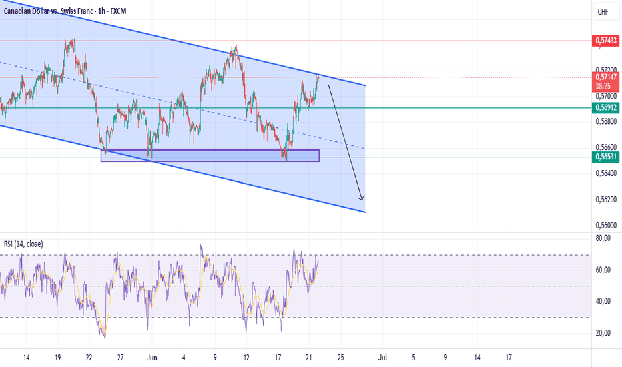Click the RSI 20,00 scale value
The width and height of the screenshot is (622, 367).
(x=603, y=333)
